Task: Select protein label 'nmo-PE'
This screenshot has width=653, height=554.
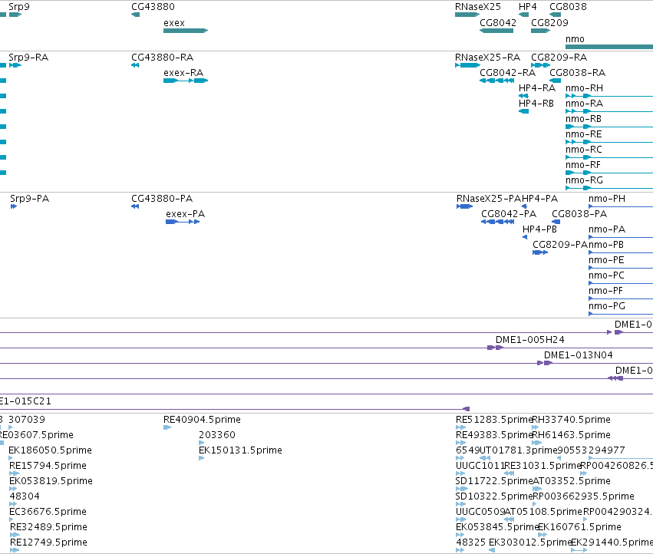Action: click(x=606, y=260)
